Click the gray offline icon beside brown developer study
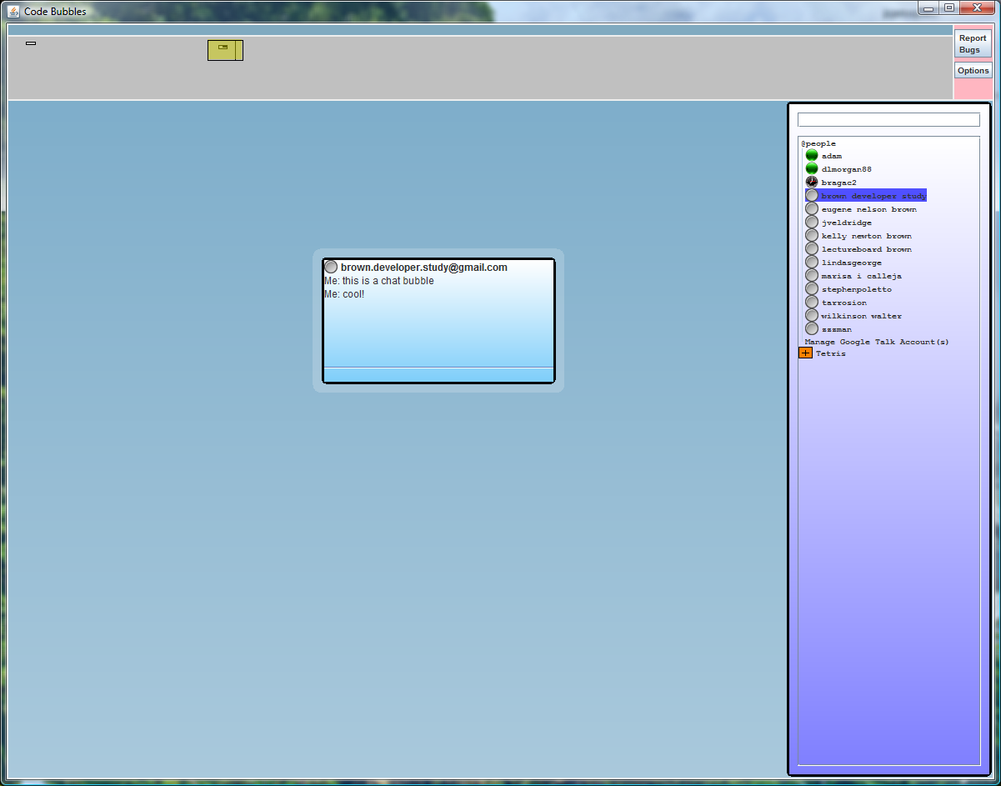 pyautogui.click(x=812, y=196)
